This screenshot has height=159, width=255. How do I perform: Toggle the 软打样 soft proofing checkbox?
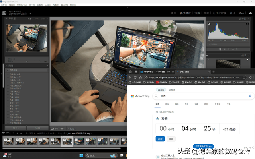coord(68,128)
